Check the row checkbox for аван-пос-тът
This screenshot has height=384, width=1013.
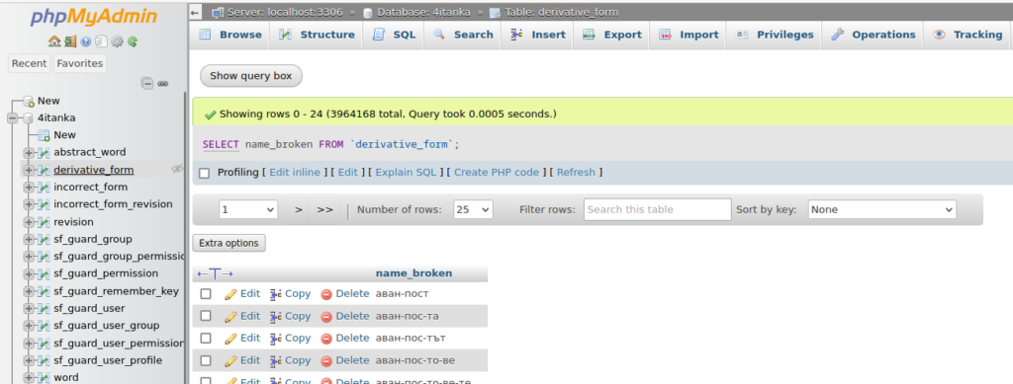(x=206, y=339)
